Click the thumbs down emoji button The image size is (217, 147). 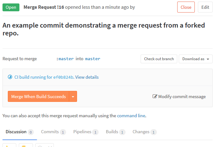tap(26, 145)
